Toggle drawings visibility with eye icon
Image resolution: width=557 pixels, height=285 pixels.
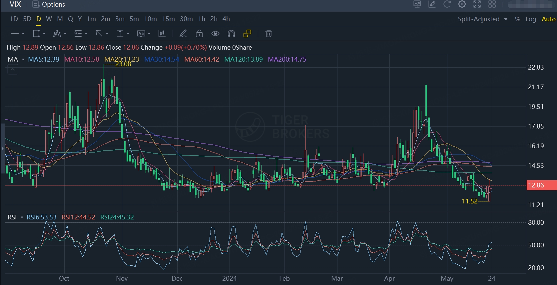[215, 34]
